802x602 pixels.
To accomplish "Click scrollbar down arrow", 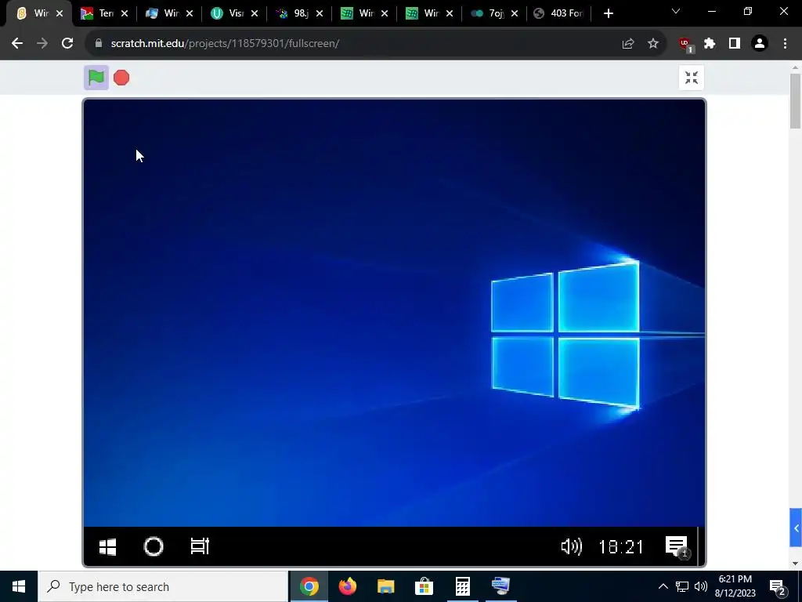I will click(796, 564).
